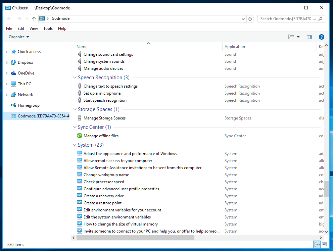Open the Tools menu

[48, 29]
